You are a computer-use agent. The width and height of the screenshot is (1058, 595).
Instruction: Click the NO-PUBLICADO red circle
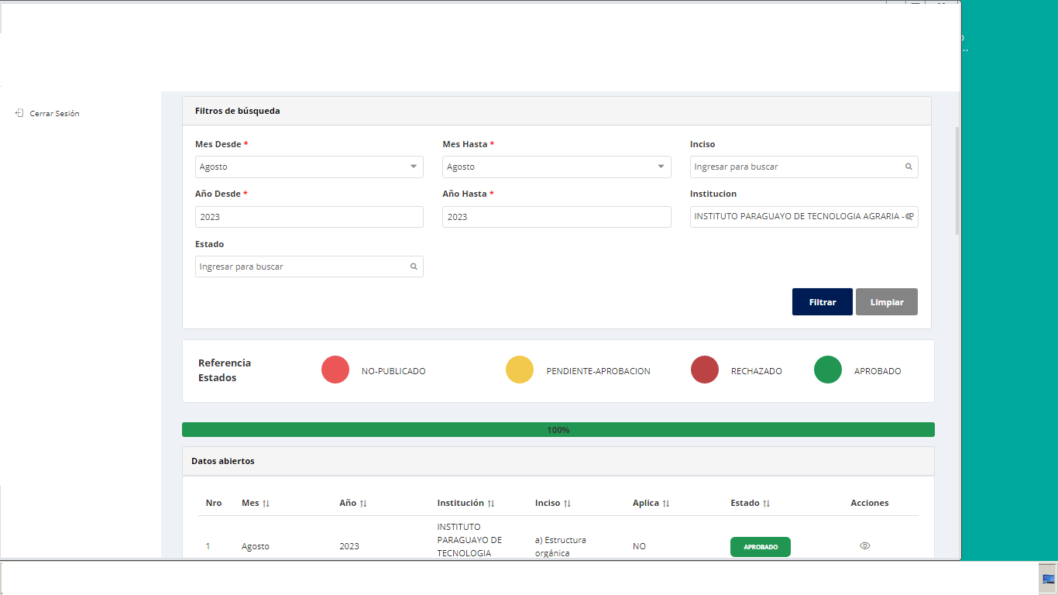(335, 370)
